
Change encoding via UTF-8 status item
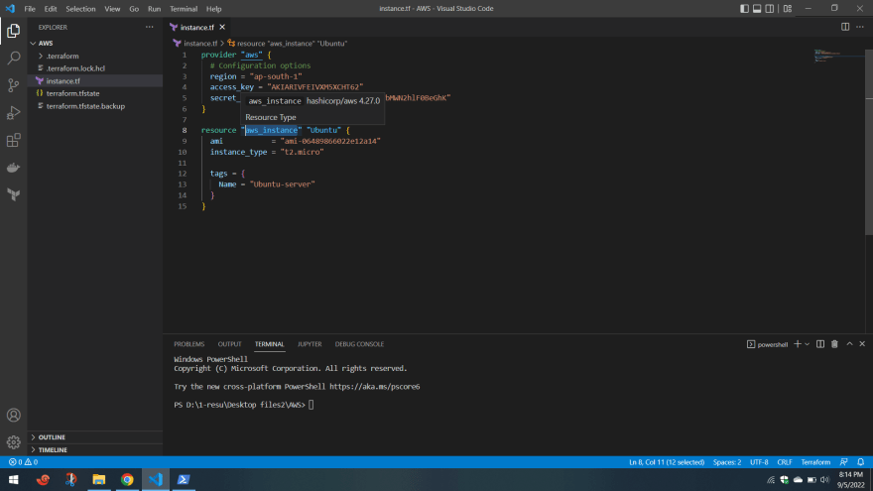click(759, 462)
